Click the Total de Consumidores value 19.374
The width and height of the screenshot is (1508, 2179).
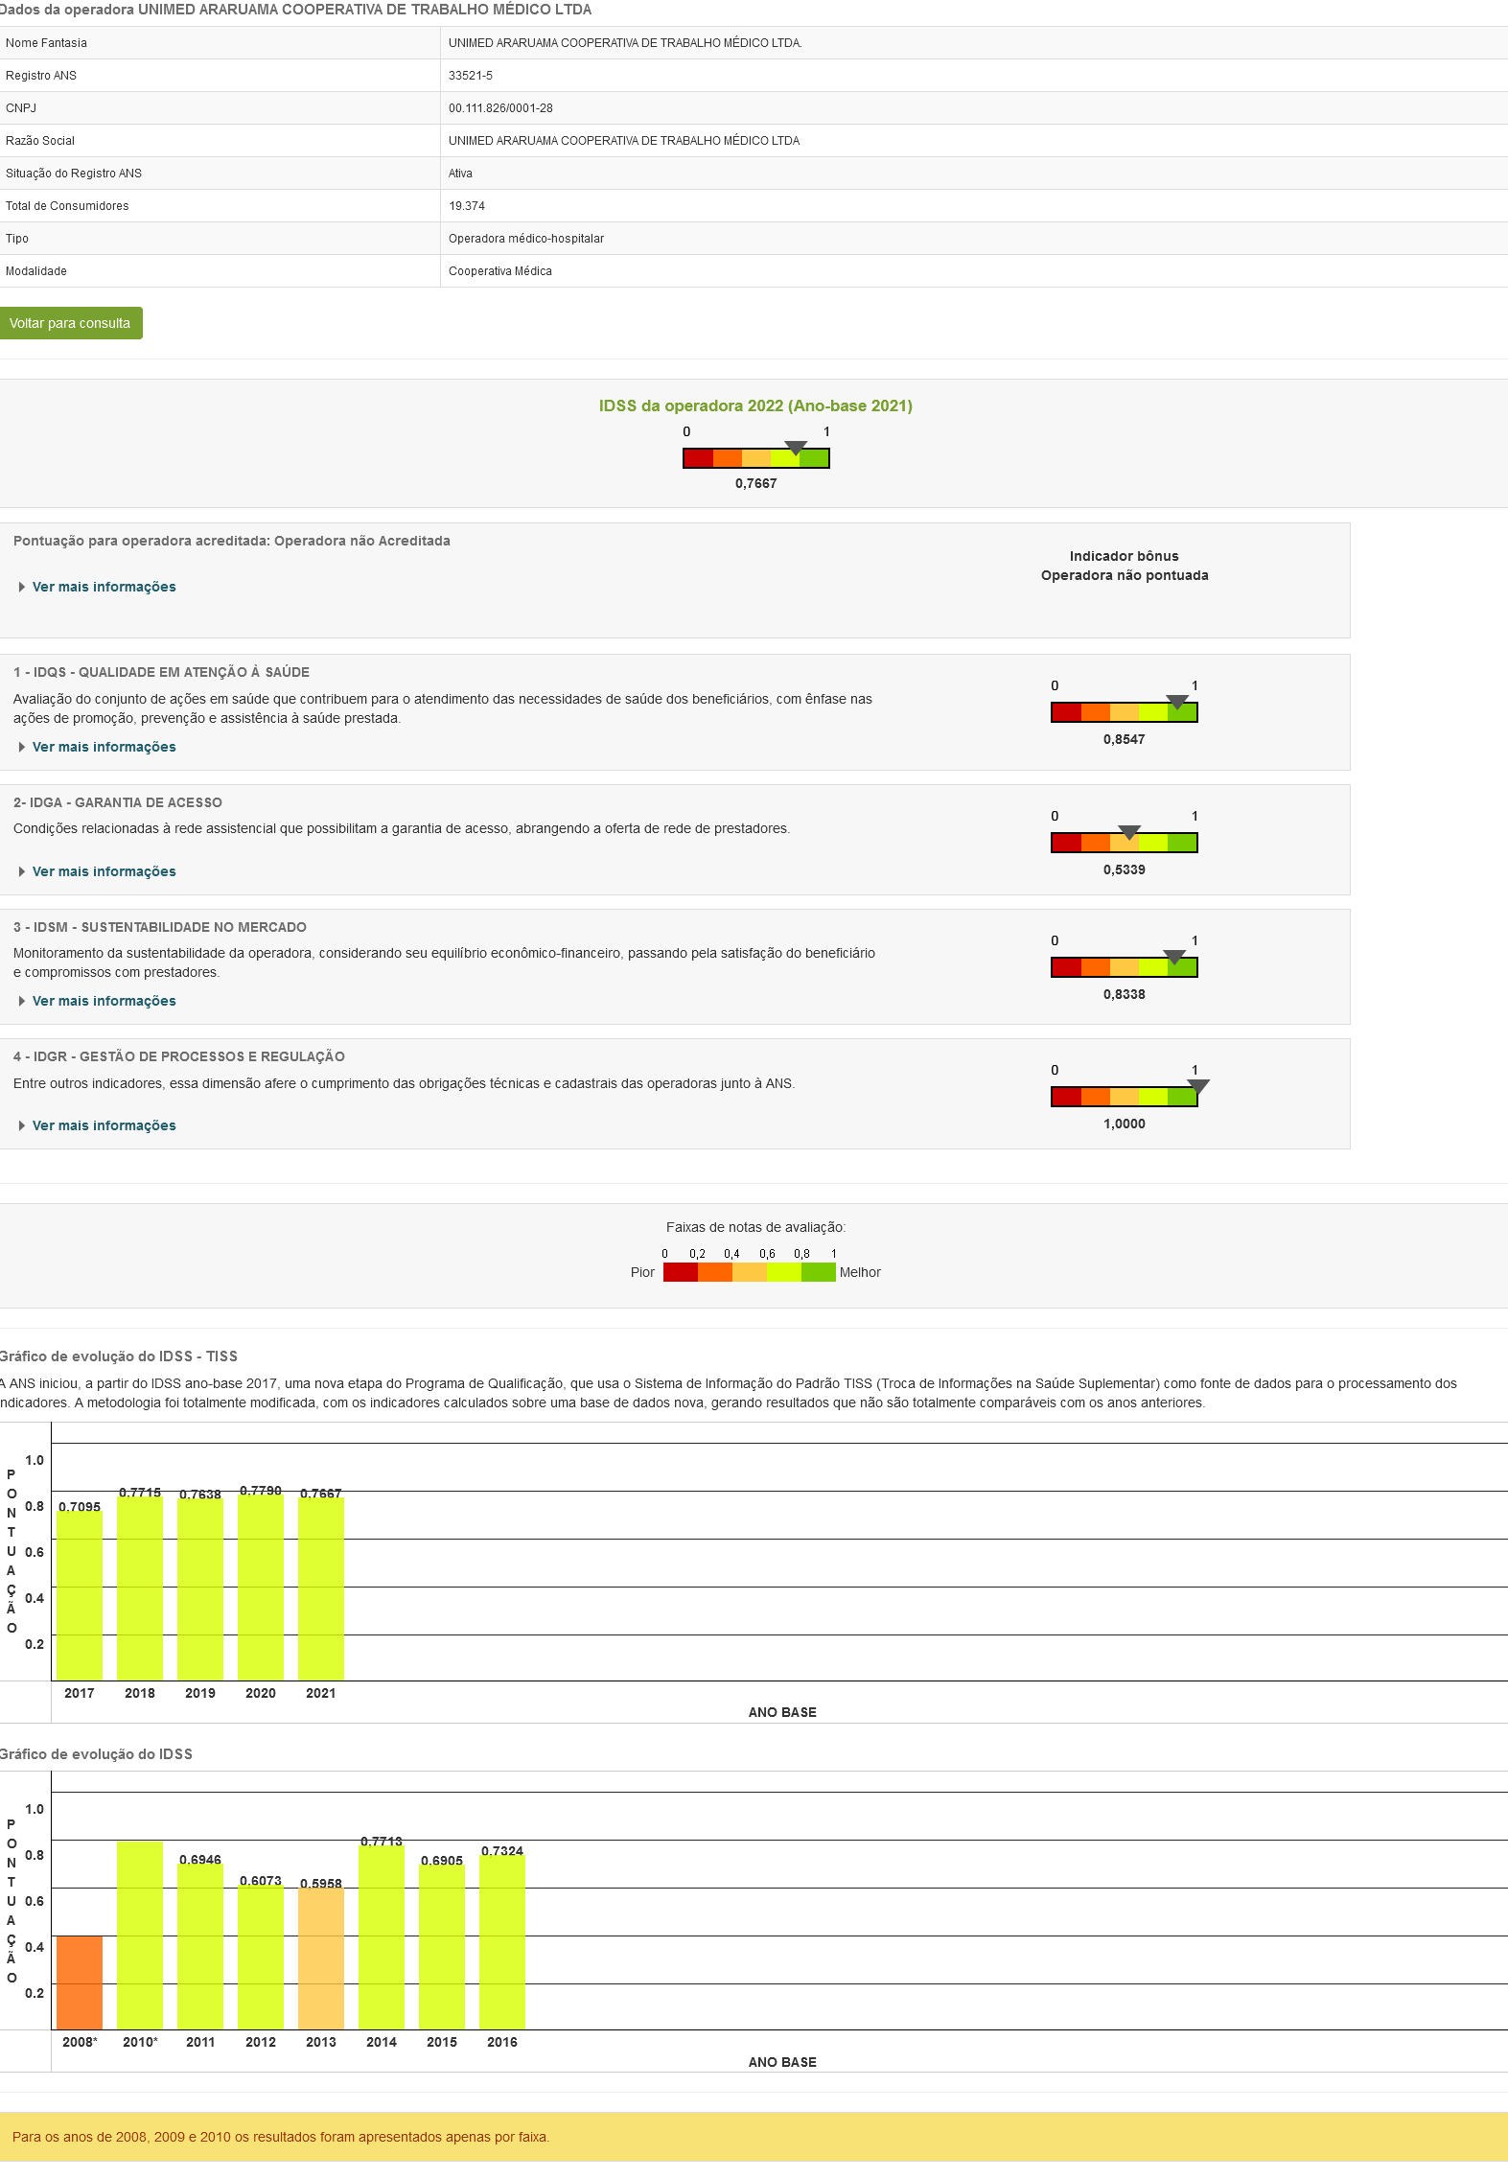[x=467, y=206]
